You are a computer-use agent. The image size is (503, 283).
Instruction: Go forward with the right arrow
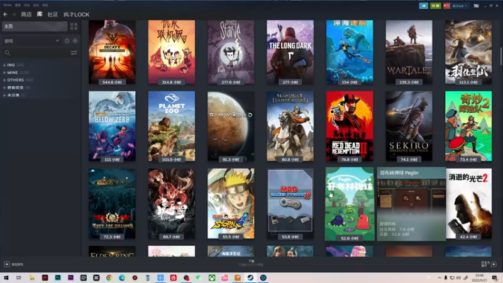tap(14, 14)
